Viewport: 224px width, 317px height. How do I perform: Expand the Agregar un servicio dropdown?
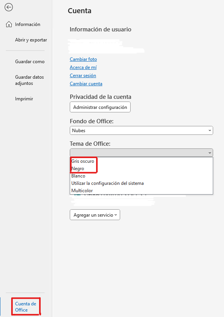[x=95, y=215]
